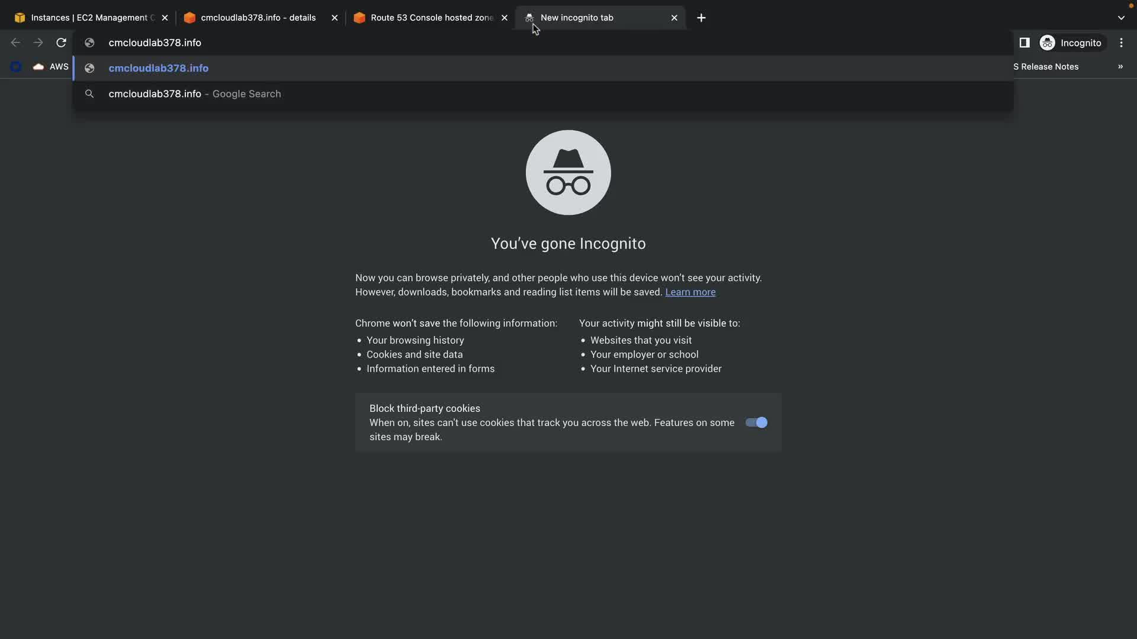The height and width of the screenshot is (639, 1137).
Task: Click the reload page icon
Action: pyautogui.click(x=61, y=43)
